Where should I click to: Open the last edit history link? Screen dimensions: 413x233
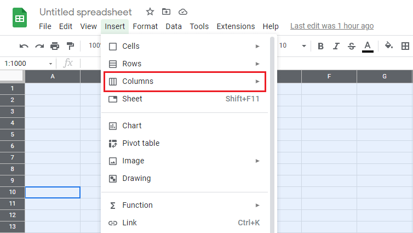tap(332, 26)
